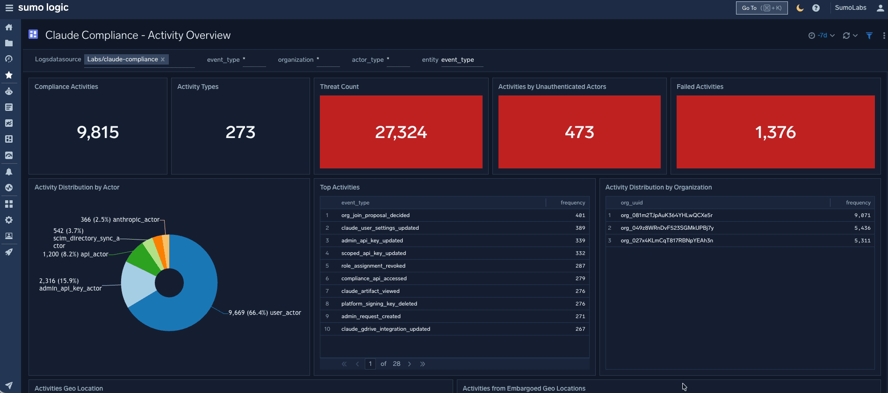Viewport: 888px width, 393px height.
Task: Toggle the dashboard filter funnel icon
Action: tap(869, 36)
